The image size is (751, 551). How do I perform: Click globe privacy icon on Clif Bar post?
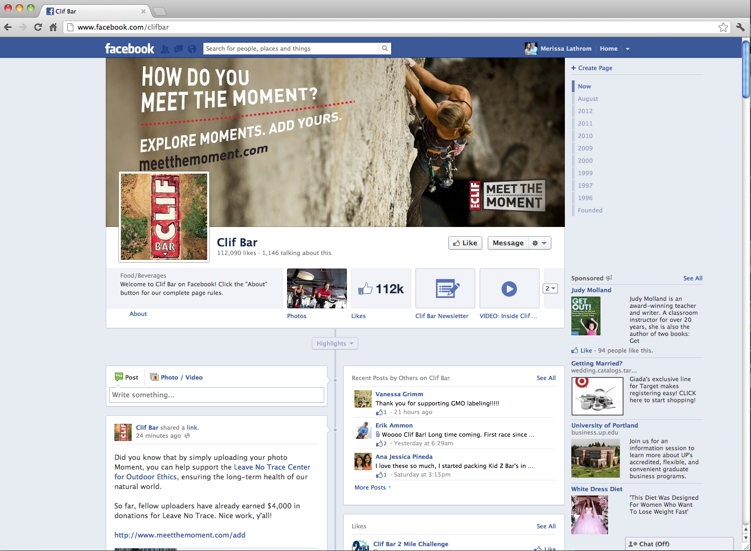[x=187, y=436]
